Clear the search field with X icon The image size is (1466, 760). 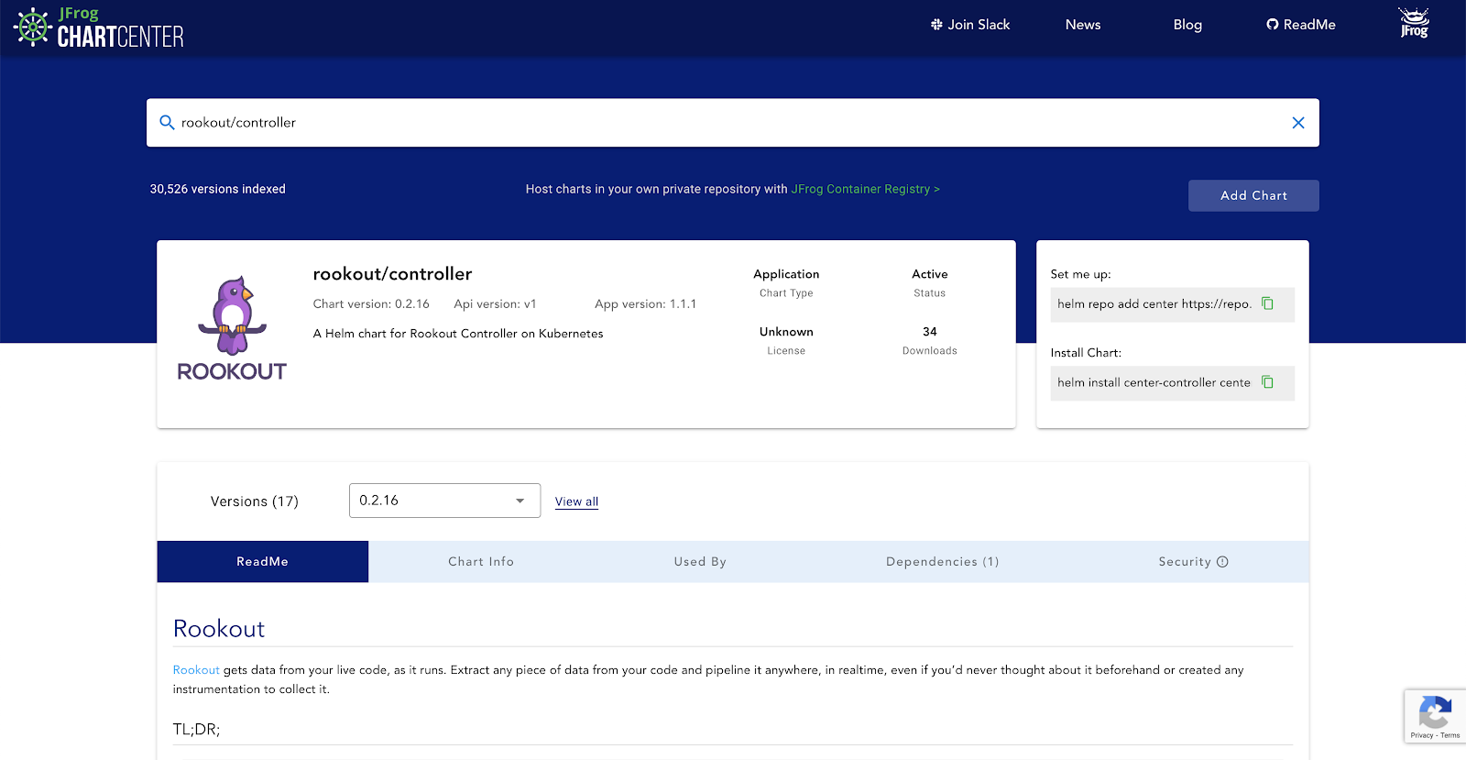(x=1297, y=123)
